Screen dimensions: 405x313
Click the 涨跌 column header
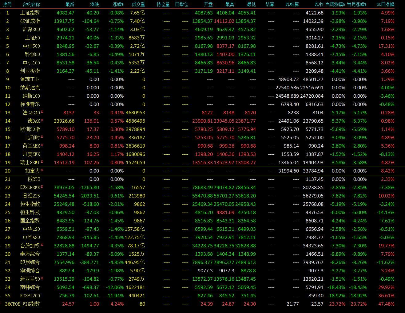(95, 4)
